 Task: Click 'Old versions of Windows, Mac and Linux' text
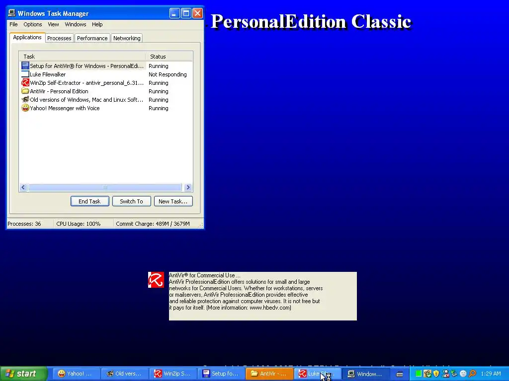point(86,99)
